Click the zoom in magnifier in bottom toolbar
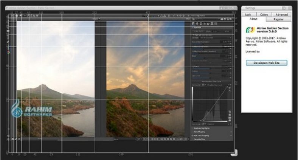This screenshot has width=298, height=160. pyautogui.click(x=161, y=139)
